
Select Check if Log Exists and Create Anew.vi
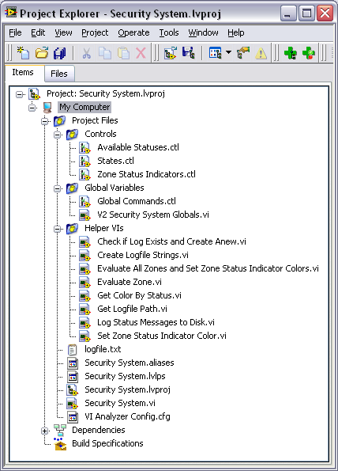pyautogui.click(x=171, y=241)
